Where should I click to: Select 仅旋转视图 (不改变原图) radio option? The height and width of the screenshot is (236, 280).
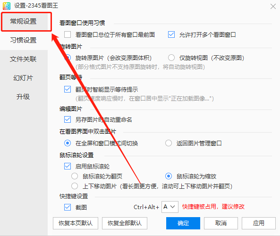click(x=171, y=58)
